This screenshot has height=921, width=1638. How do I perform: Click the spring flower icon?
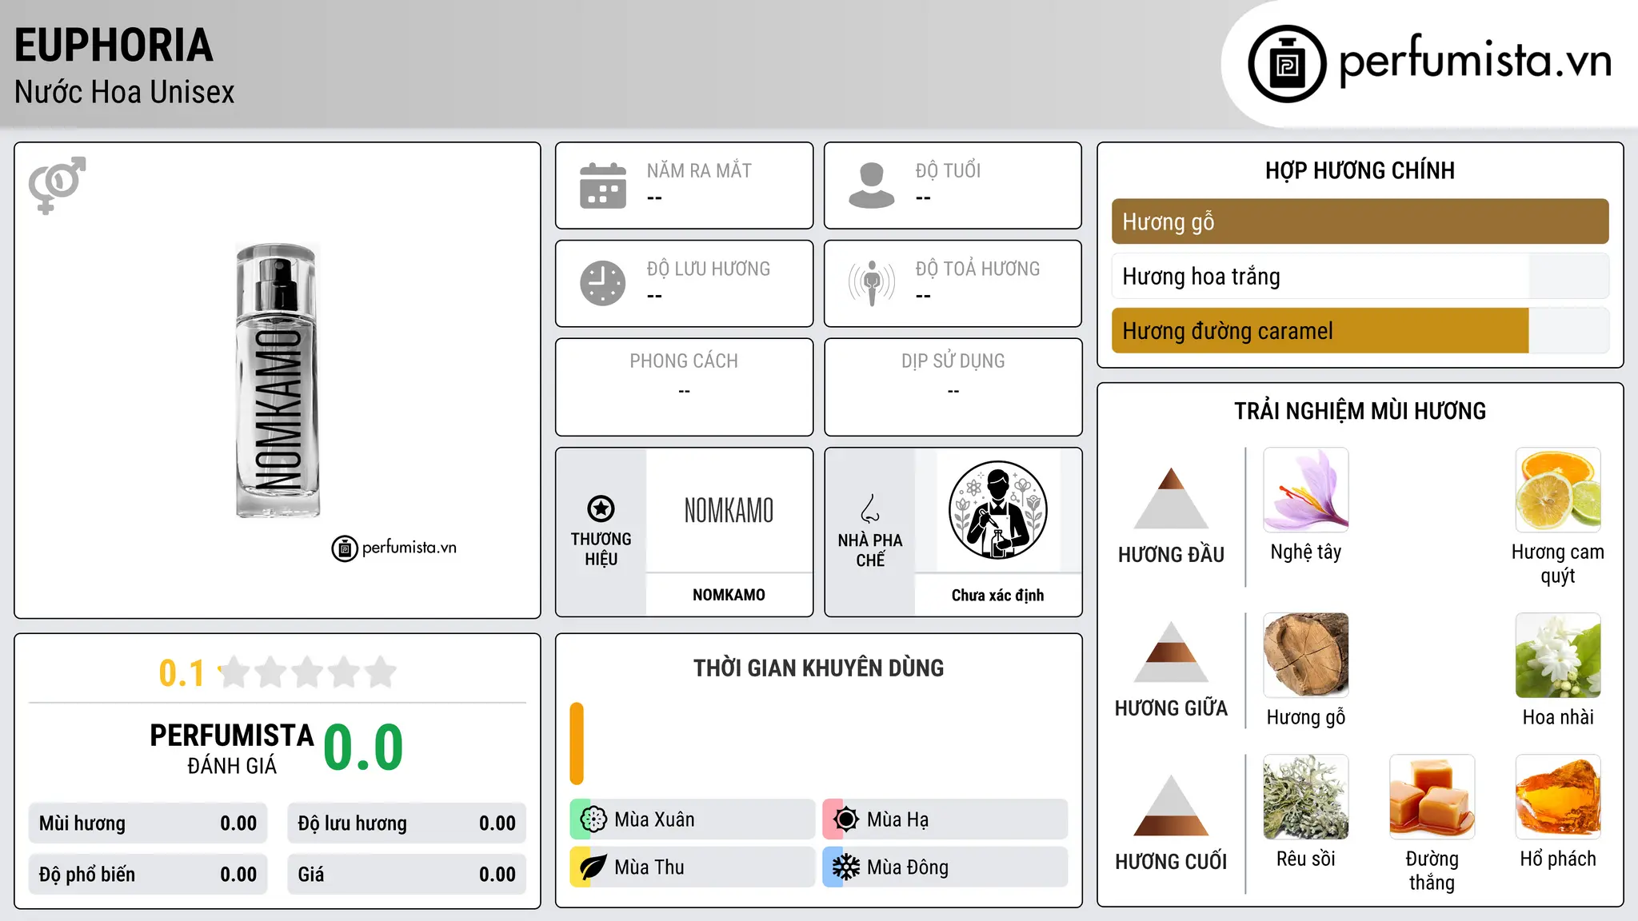coord(593,819)
